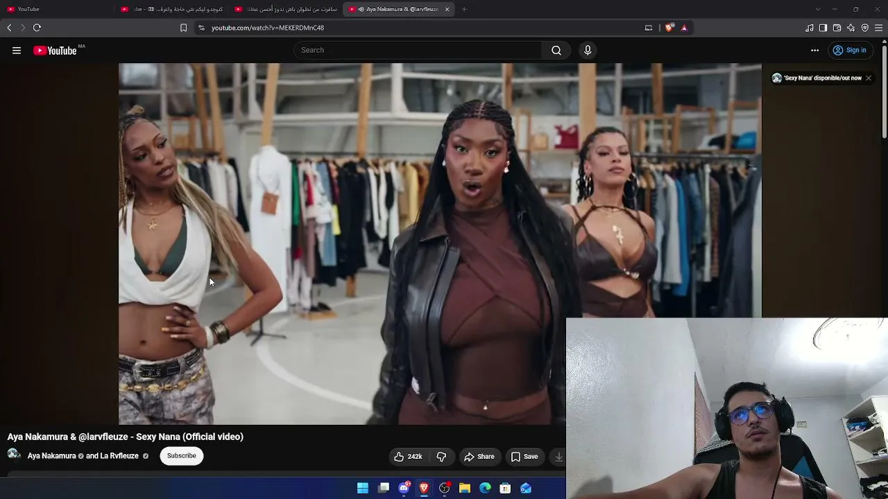Click the Download arrow button
Screen dimensions: 888x499
pyautogui.click(x=558, y=457)
